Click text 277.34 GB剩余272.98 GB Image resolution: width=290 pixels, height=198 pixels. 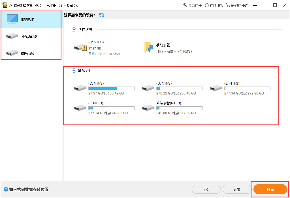tap(244, 93)
